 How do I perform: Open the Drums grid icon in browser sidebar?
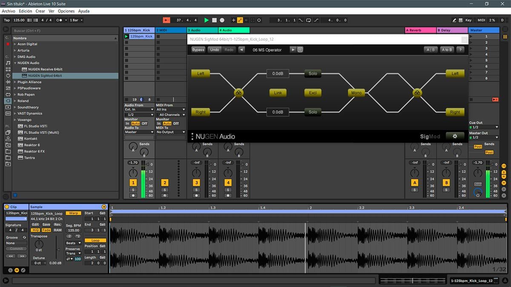click(x=8, y=69)
